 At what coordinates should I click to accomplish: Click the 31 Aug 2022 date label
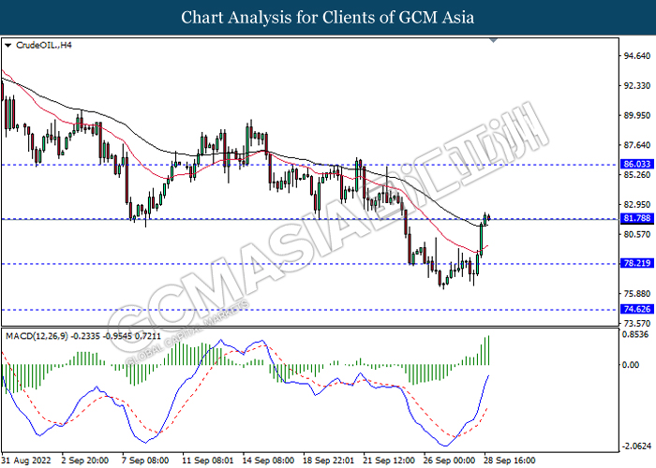26,461
